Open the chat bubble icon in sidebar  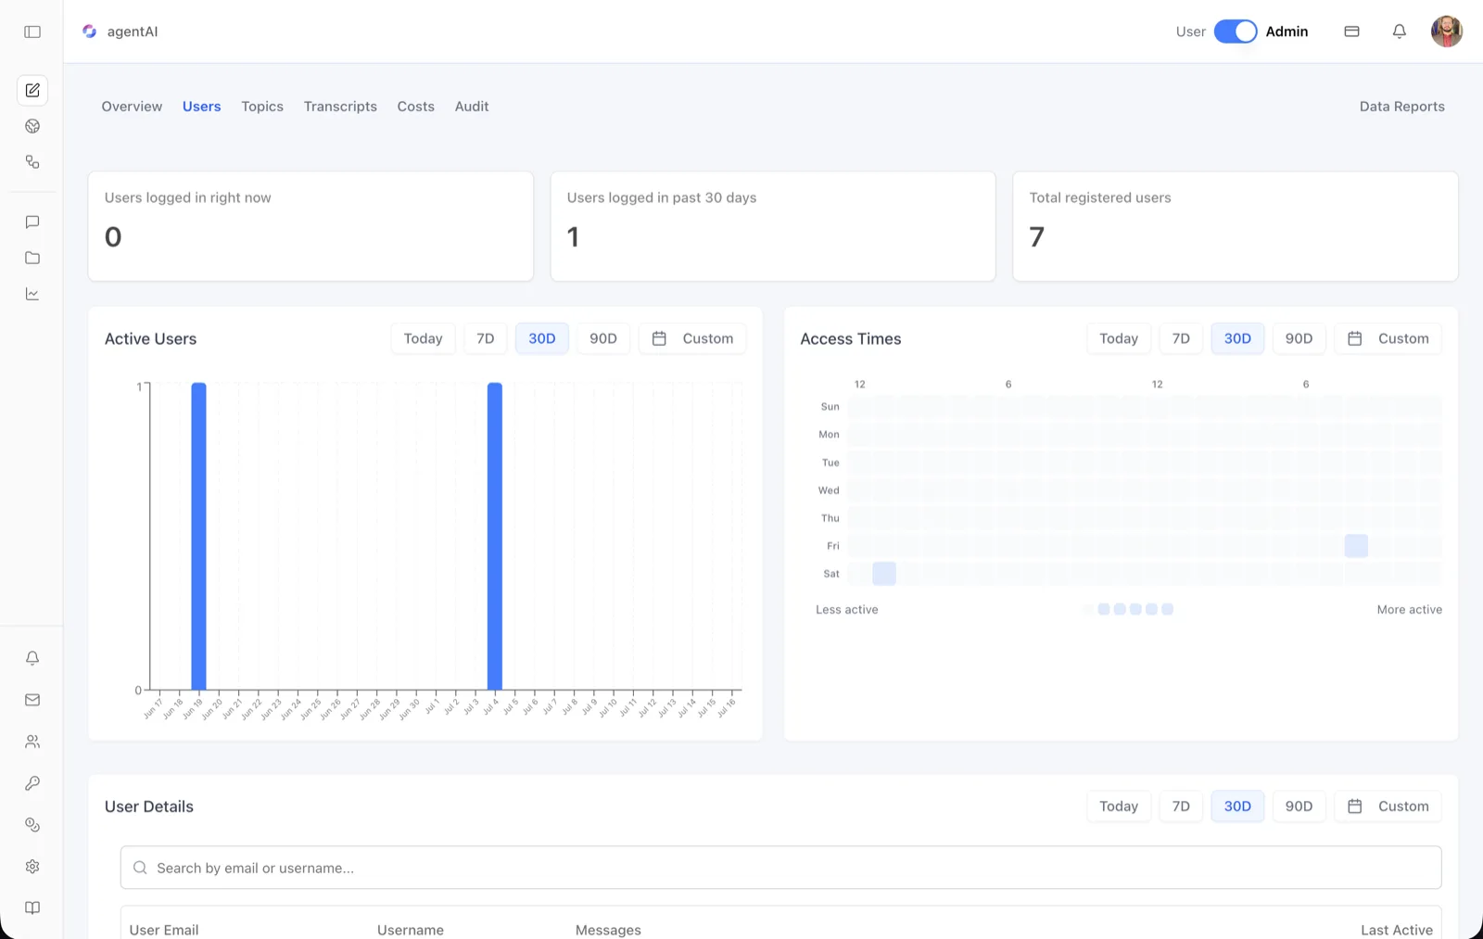32,222
